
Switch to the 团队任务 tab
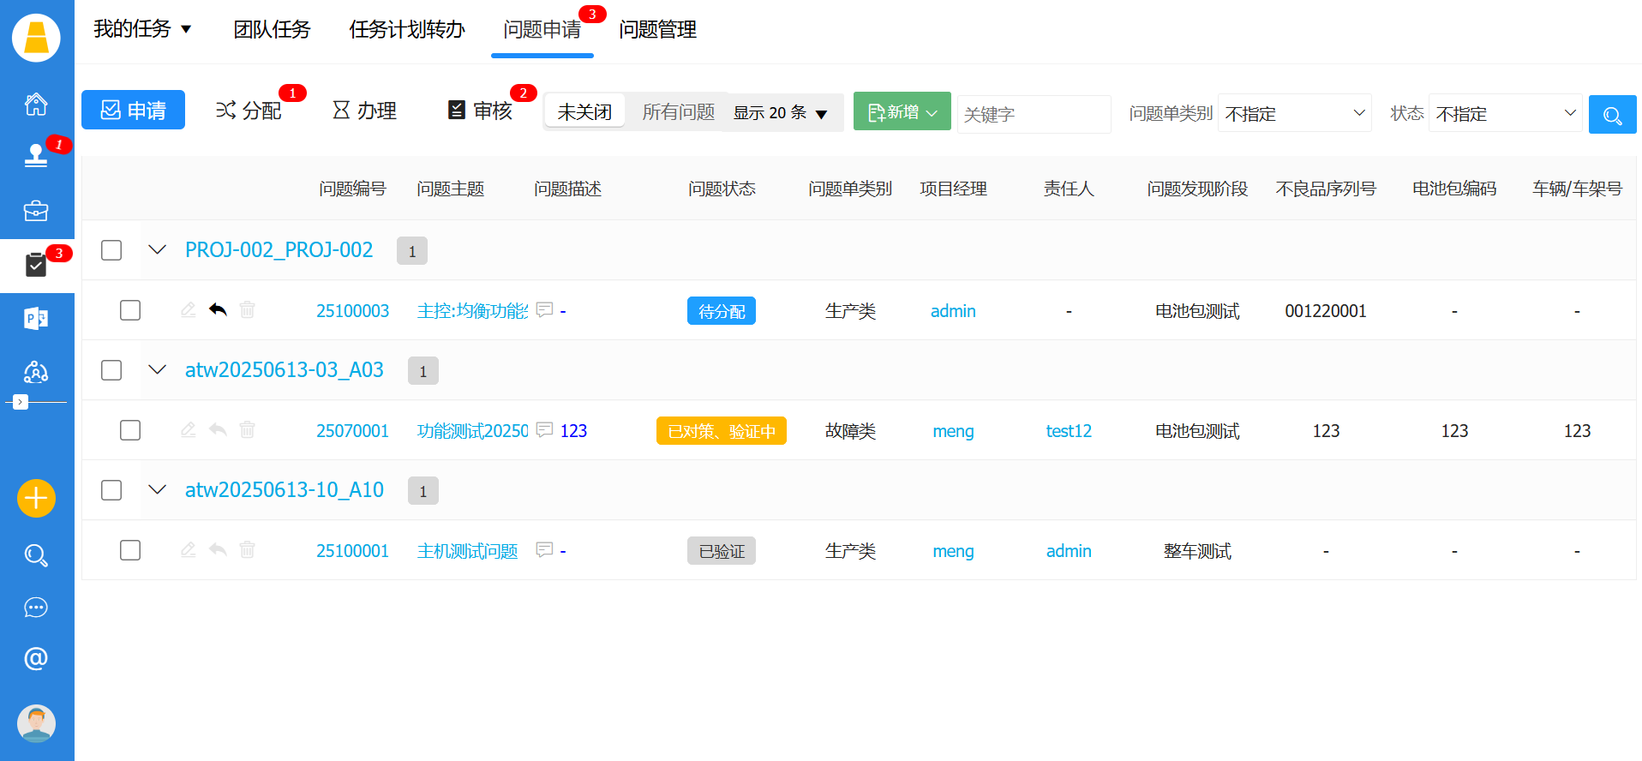[x=272, y=30]
